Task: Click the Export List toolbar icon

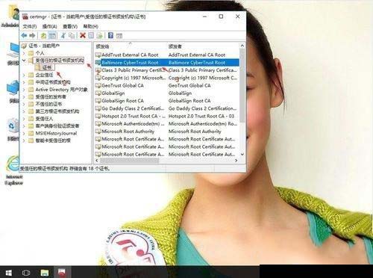Action: (99, 36)
